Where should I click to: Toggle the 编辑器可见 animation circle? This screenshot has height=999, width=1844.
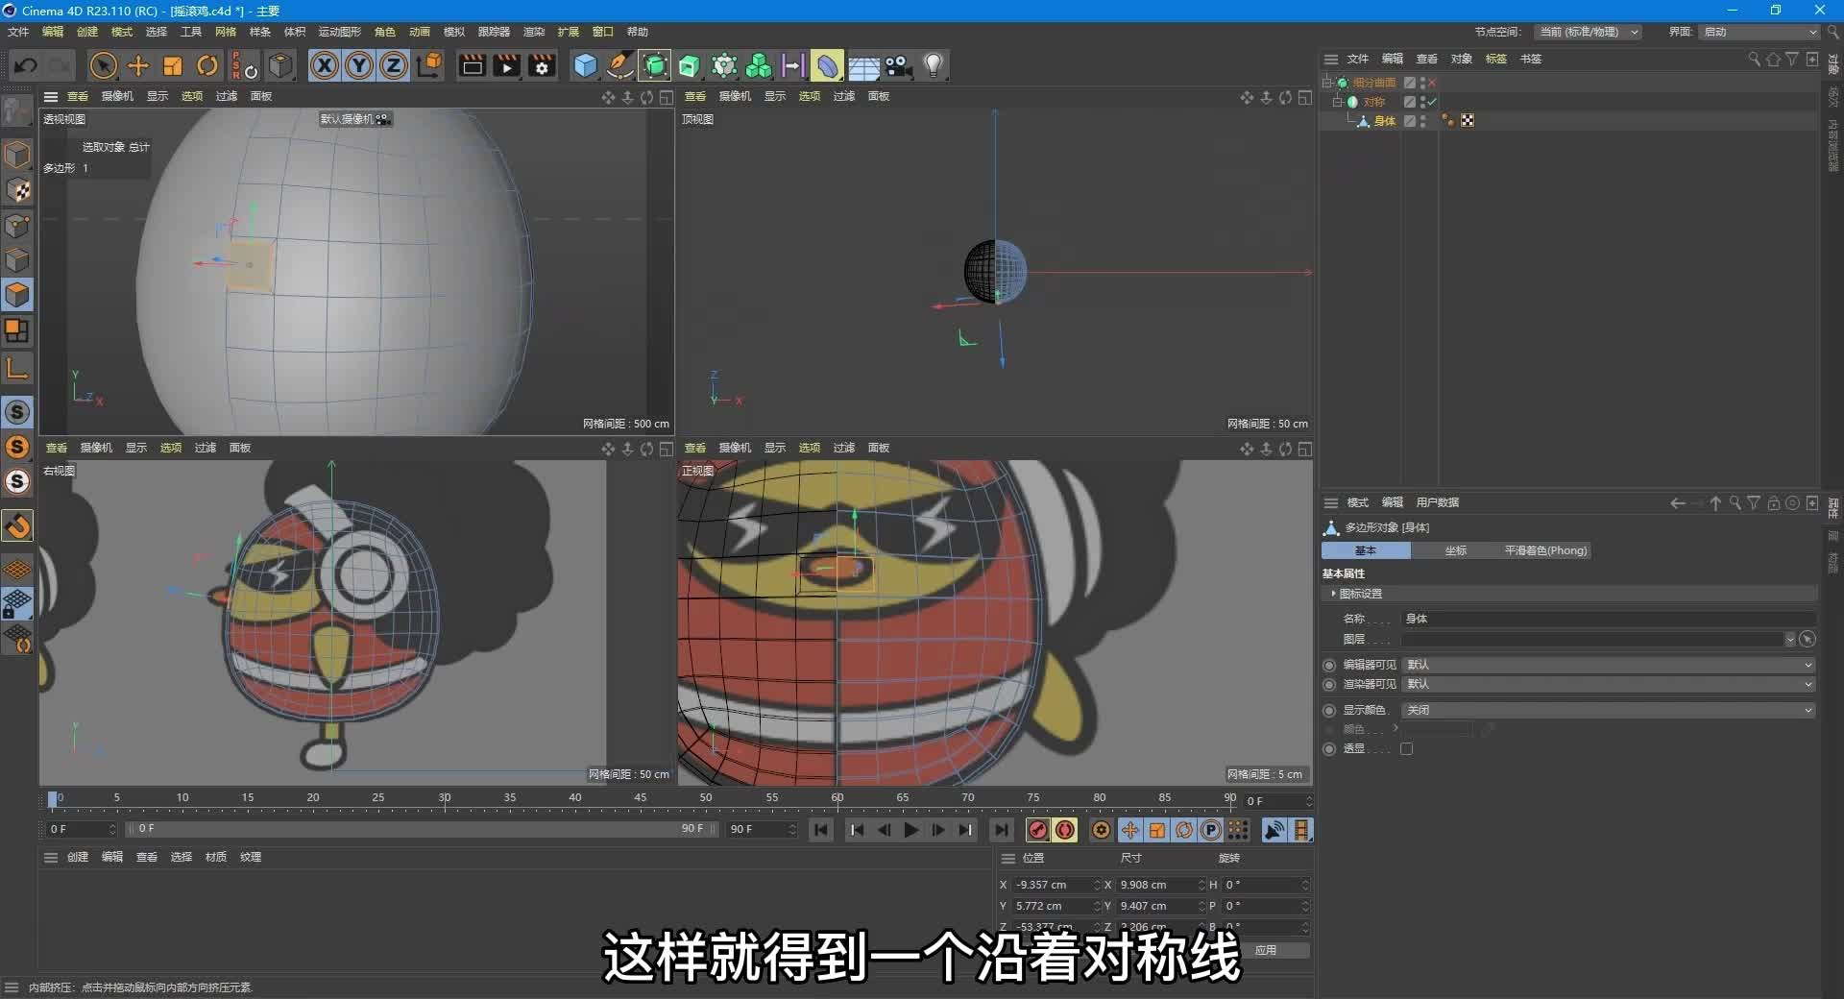tap(1330, 665)
